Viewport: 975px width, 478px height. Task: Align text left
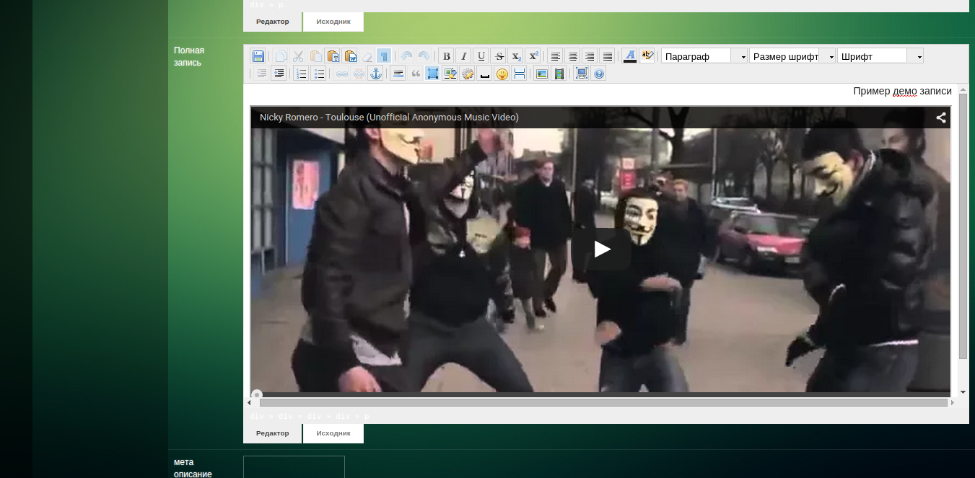point(555,56)
